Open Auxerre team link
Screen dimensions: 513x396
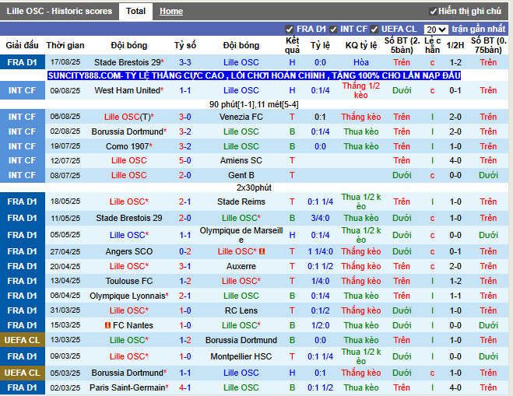(x=241, y=266)
